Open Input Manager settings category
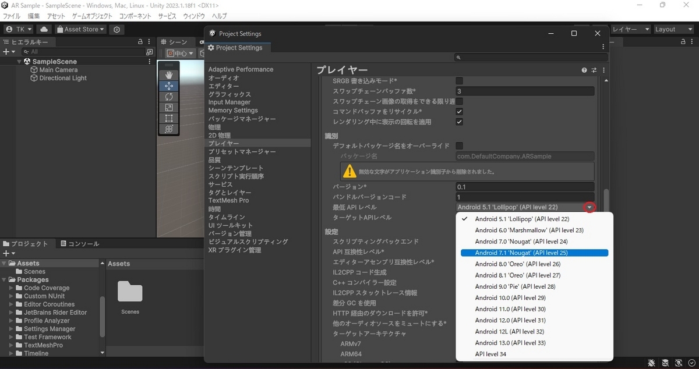The image size is (699, 369). point(230,102)
